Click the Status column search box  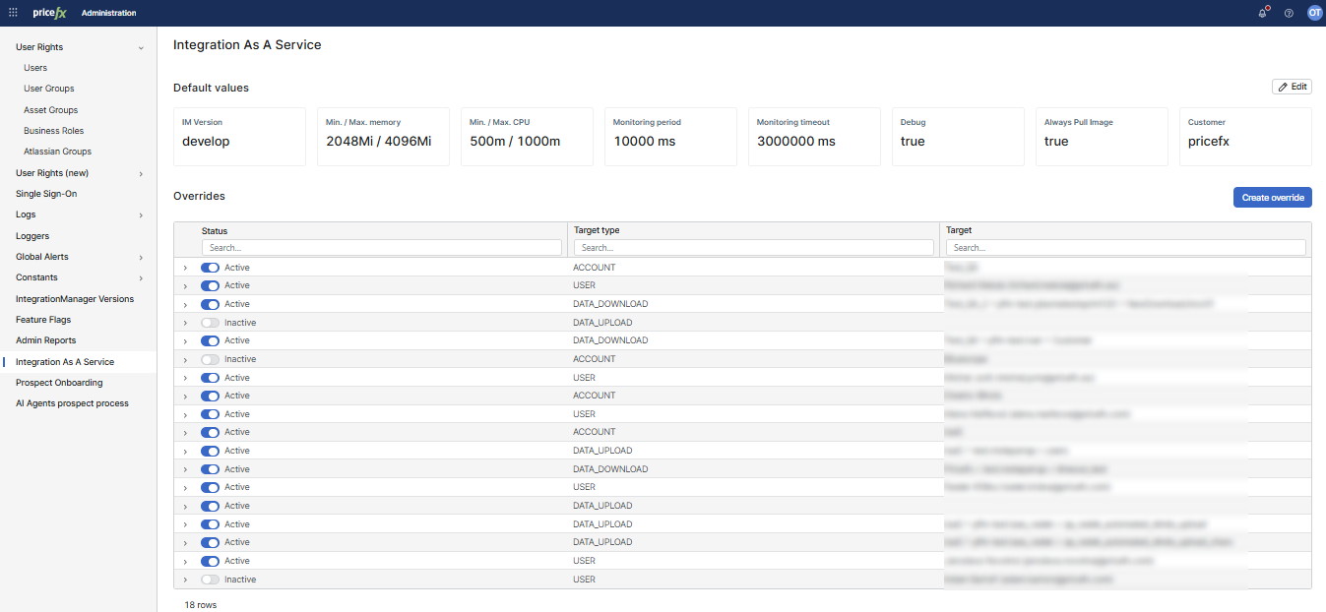(x=381, y=248)
